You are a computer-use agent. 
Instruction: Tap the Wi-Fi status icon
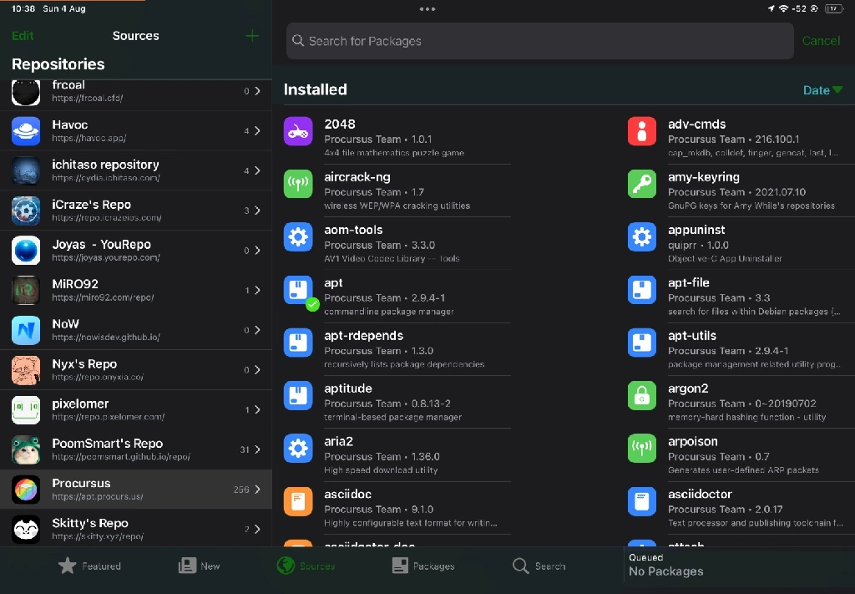(x=783, y=8)
